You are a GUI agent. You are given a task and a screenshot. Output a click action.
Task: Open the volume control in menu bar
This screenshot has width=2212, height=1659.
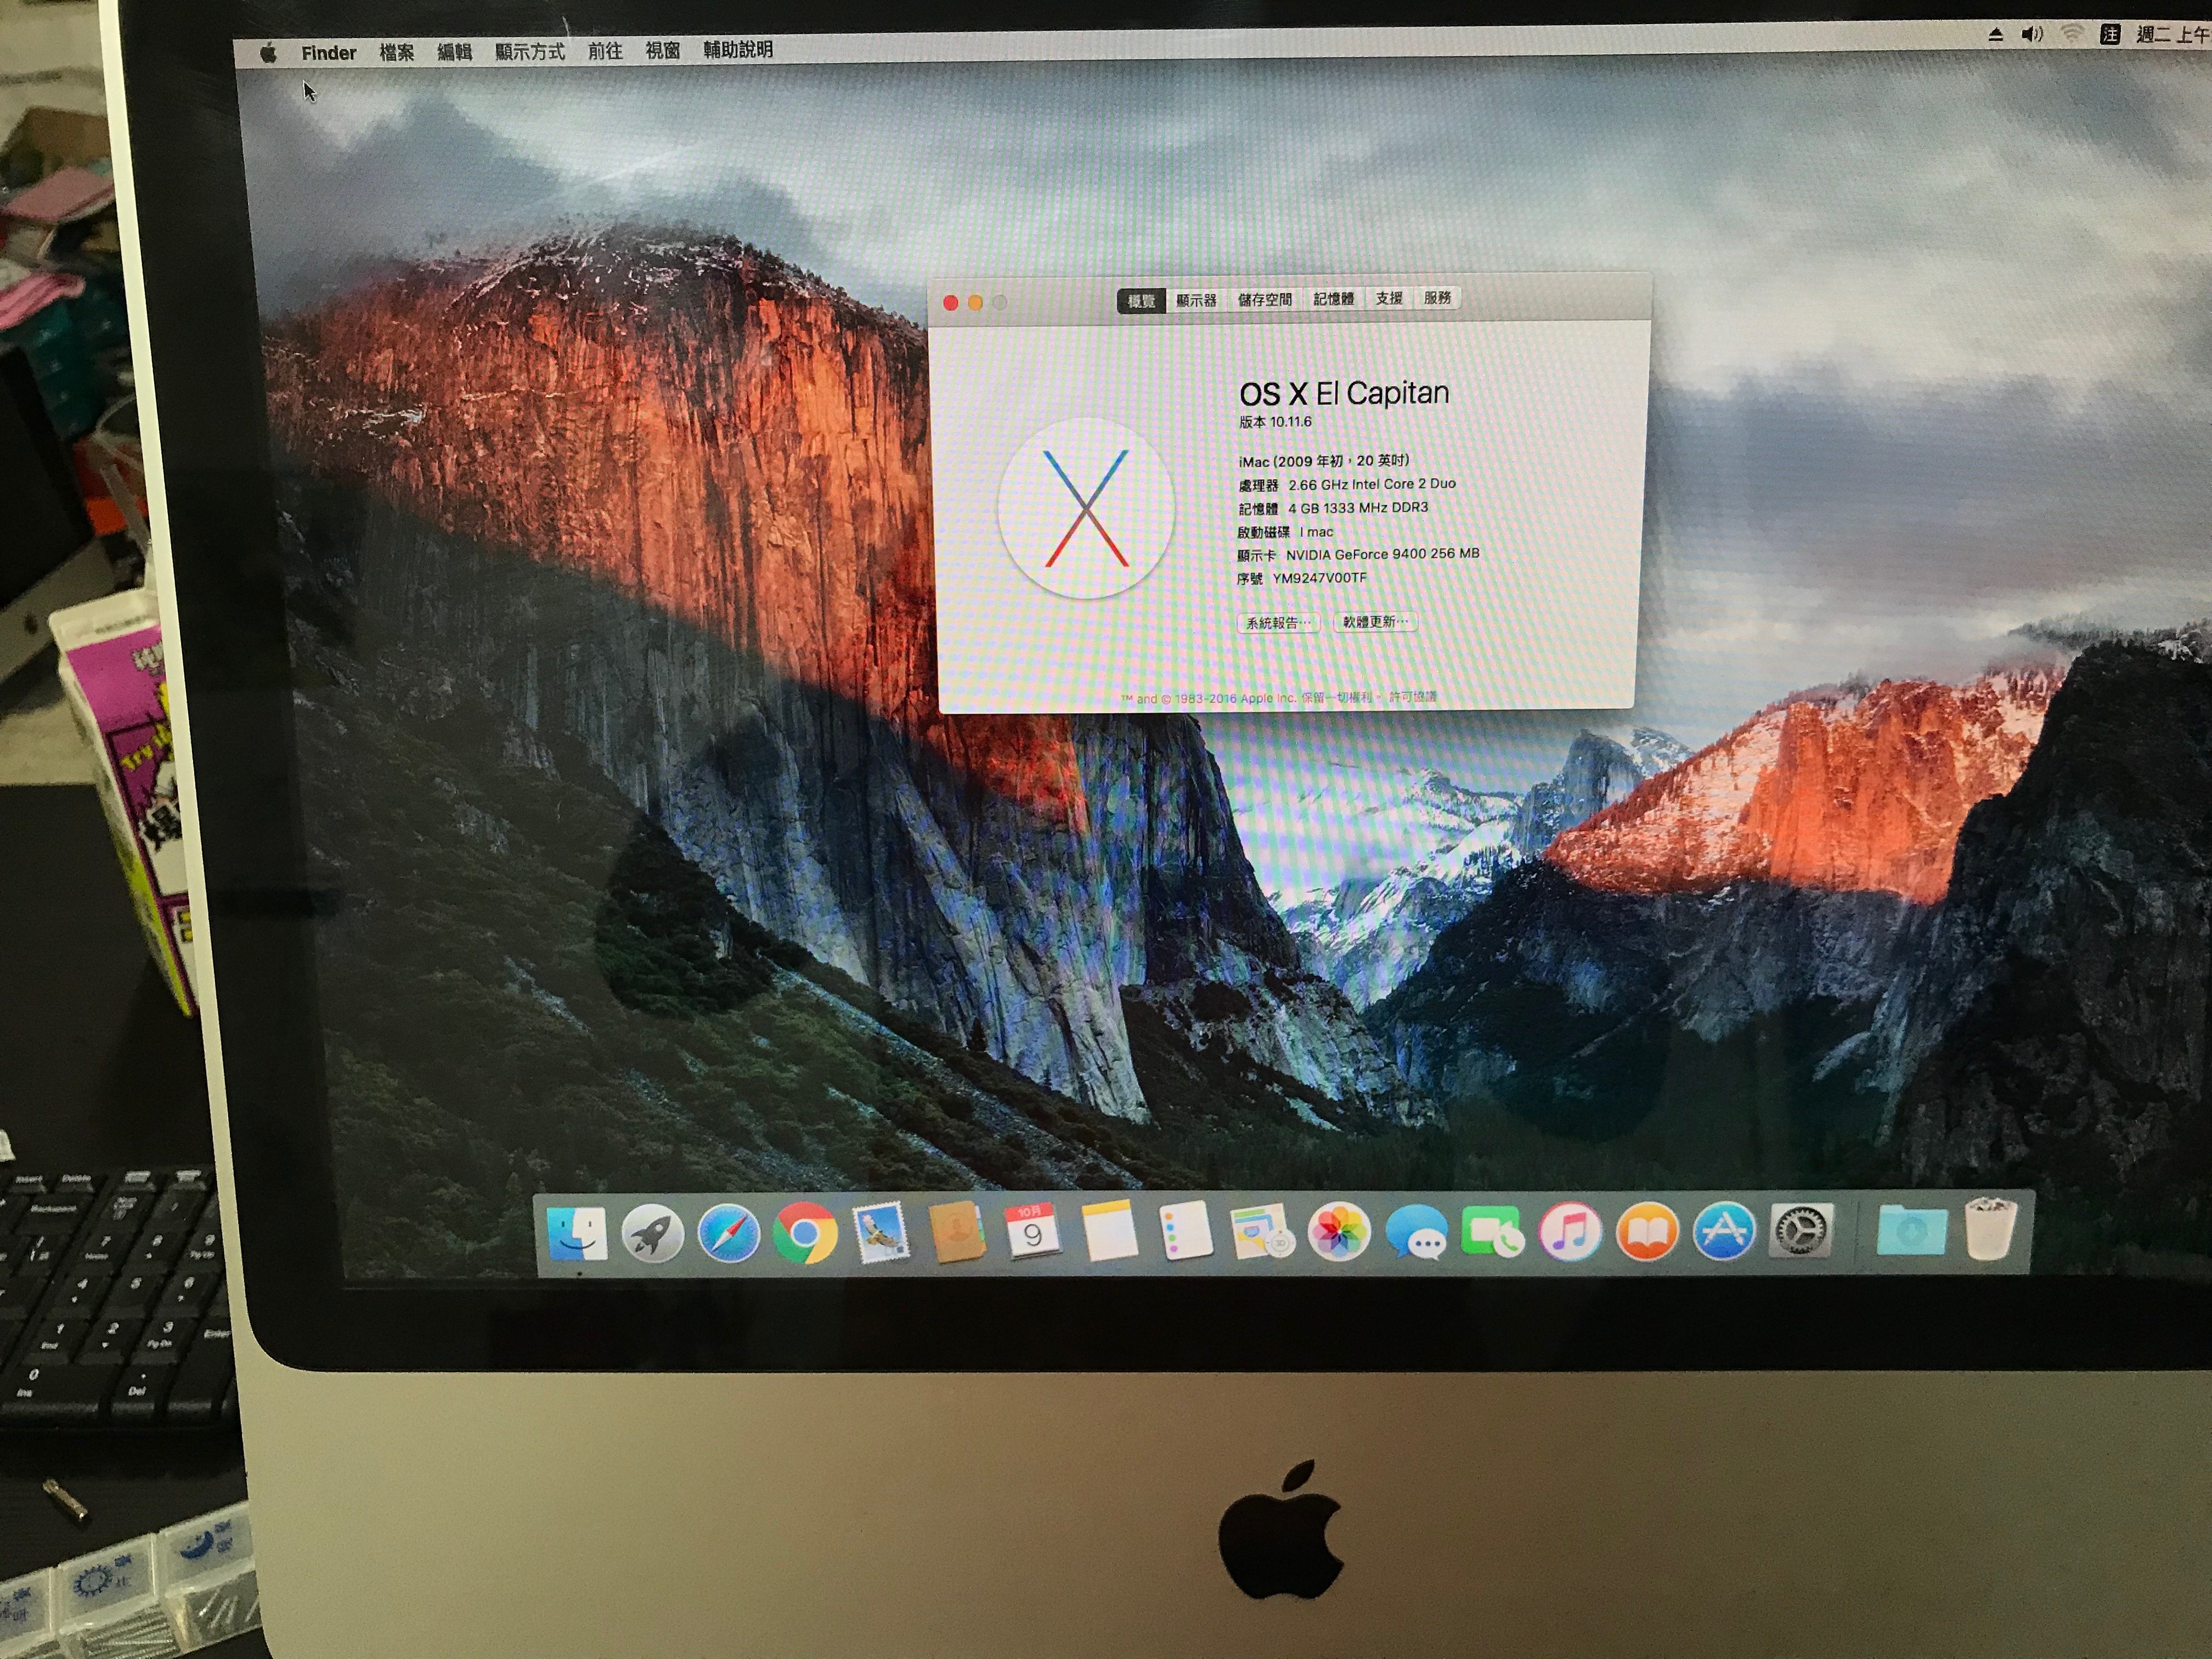click(x=2031, y=35)
